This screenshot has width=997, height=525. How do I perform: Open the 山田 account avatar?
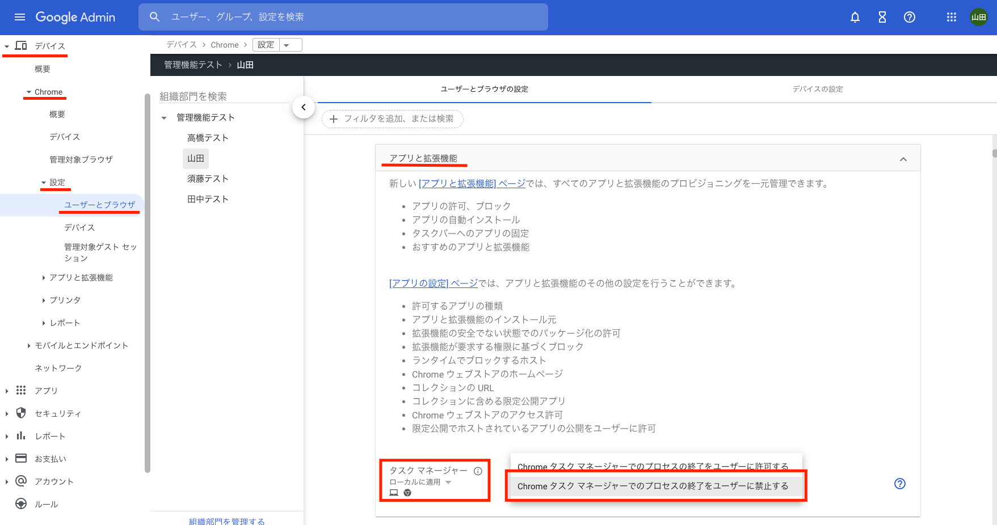(x=979, y=17)
